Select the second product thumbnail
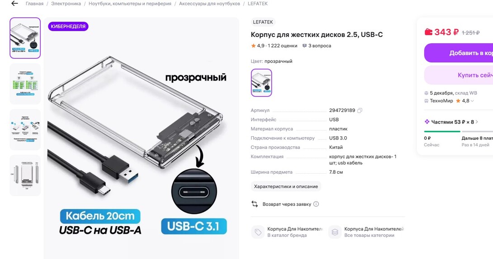This screenshot has height=259, width=493. click(x=25, y=84)
